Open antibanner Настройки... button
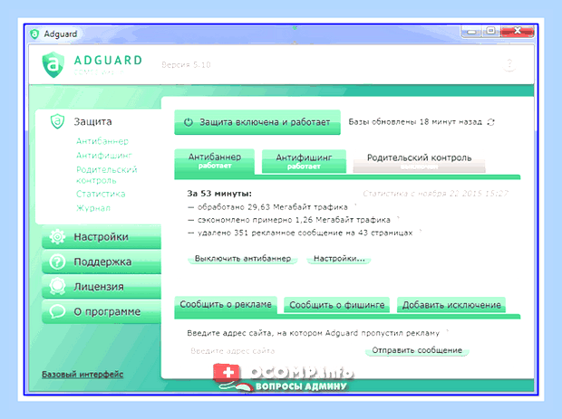Image resolution: width=562 pixels, height=419 pixels. pyautogui.click(x=339, y=258)
